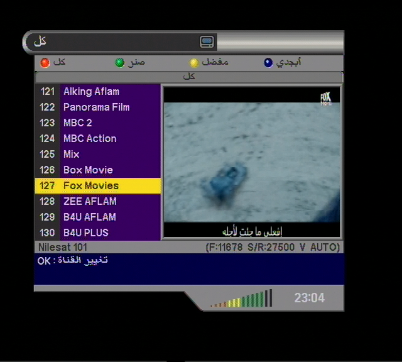Click the FOX logo in preview
Screen dimensions: 402x362
tap(326, 99)
